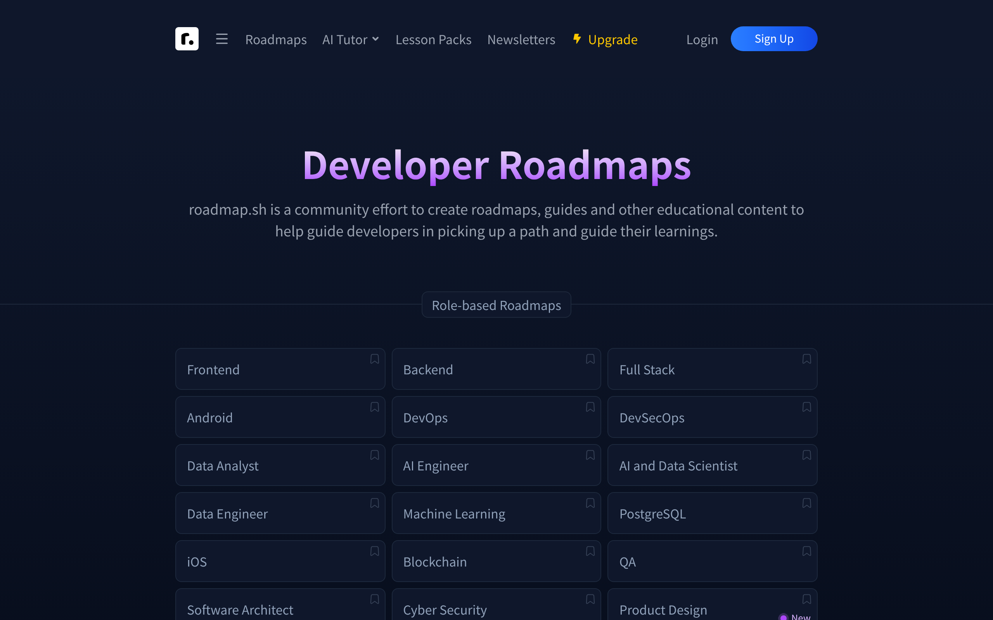
Task: Open the Machine Learning roadmap card
Action: [496, 513]
